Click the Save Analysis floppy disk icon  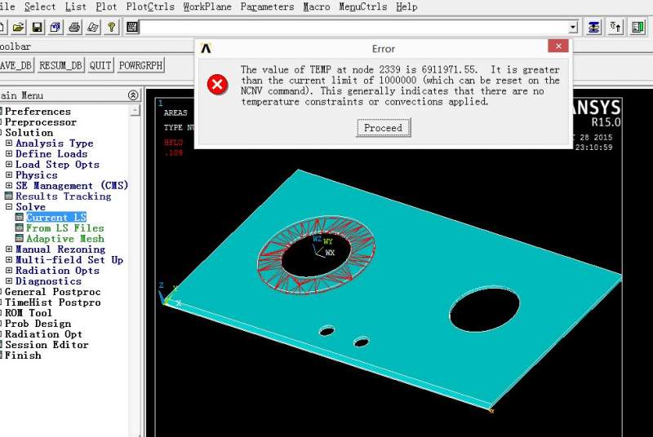pyautogui.click(x=37, y=28)
